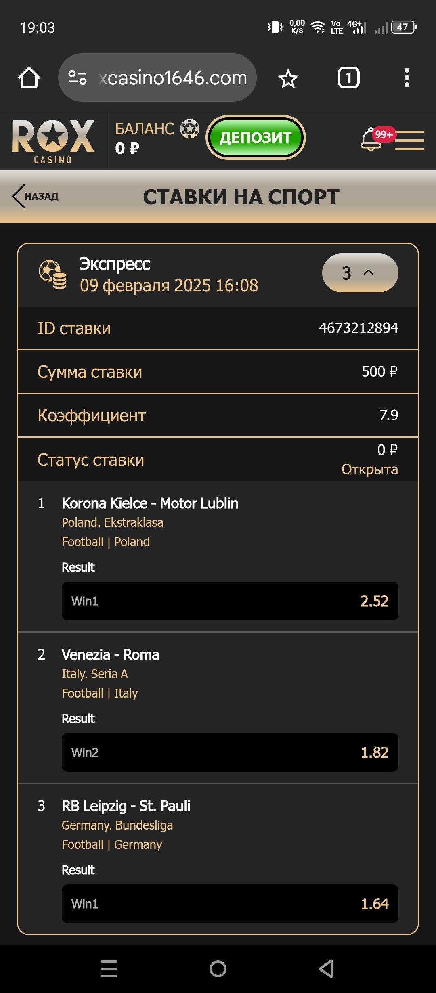436x993 pixels.
Task: Bookmark page with the star icon
Action: pyautogui.click(x=288, y=78)
